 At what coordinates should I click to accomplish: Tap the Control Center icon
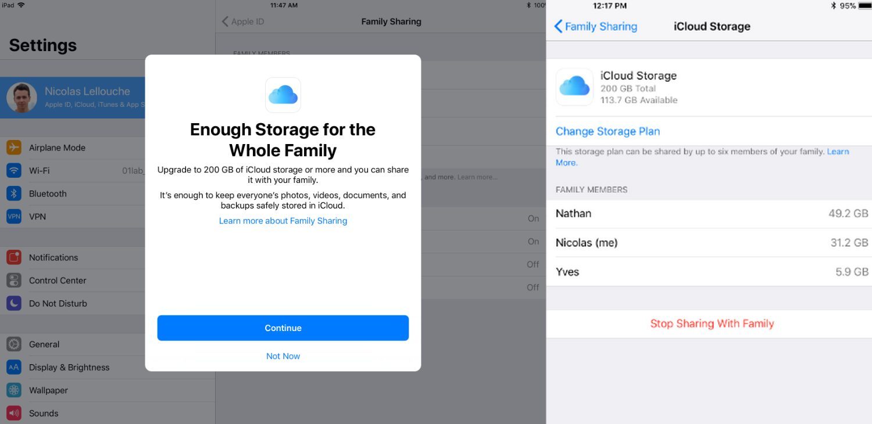14,281
